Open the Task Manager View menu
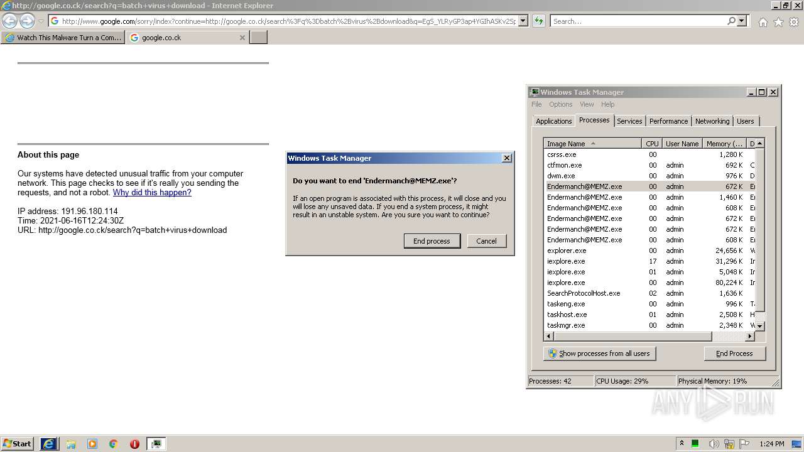Image resolution: width=804 pixels, height=452 pixels. (x=587, y=104)
